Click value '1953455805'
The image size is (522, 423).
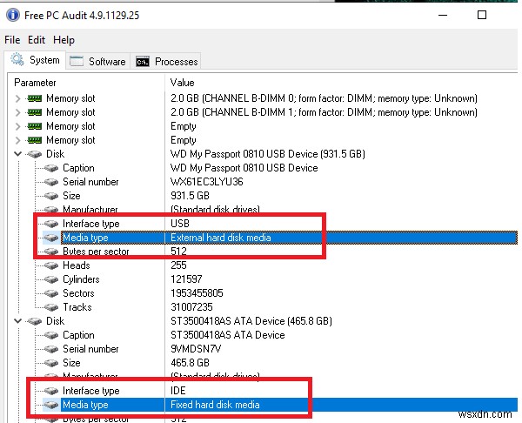tap(197, 293)
